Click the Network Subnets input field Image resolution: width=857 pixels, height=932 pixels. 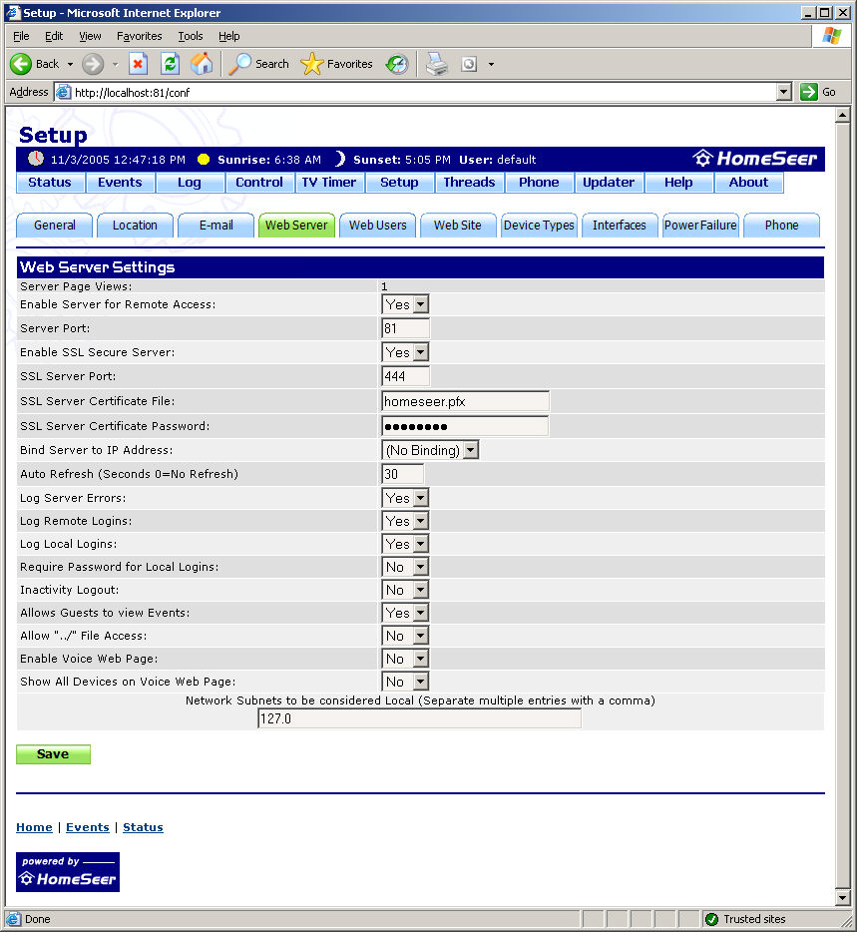coord(420,718)
